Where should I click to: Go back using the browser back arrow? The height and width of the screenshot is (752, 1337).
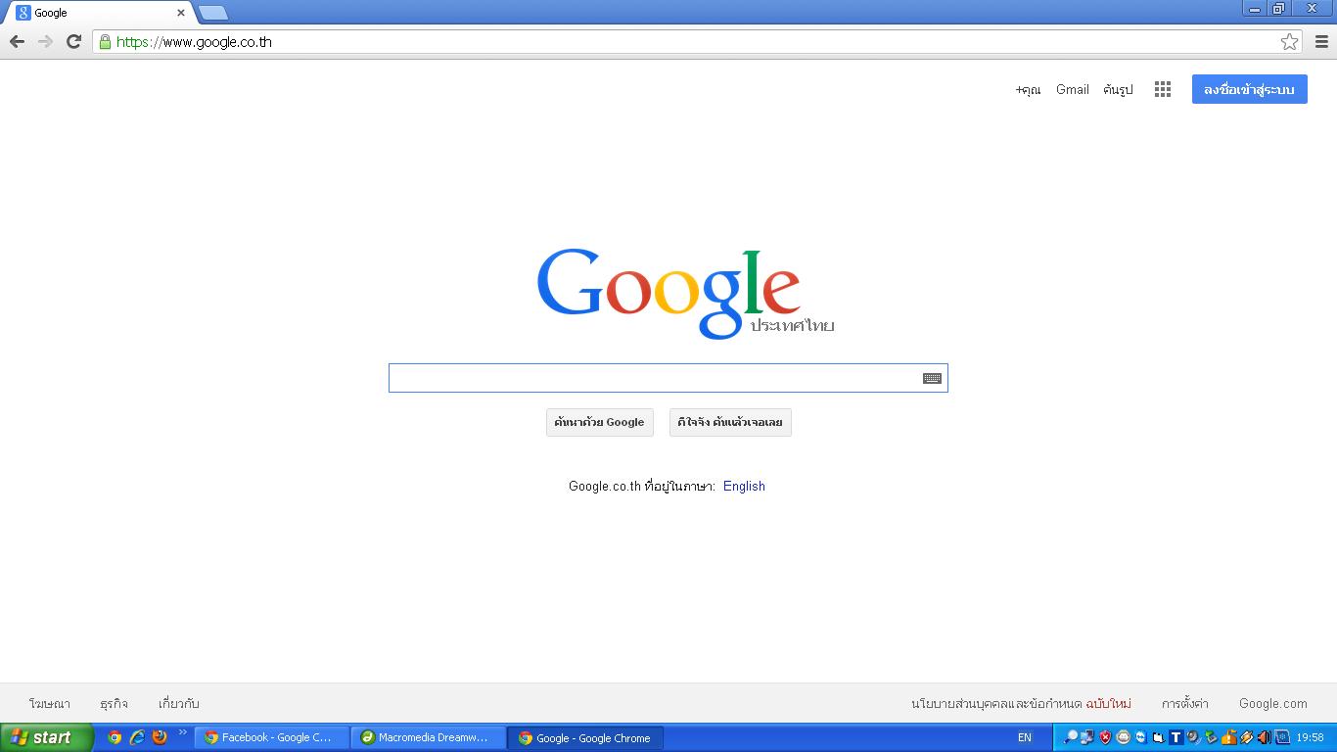click(x=17, y=41)
